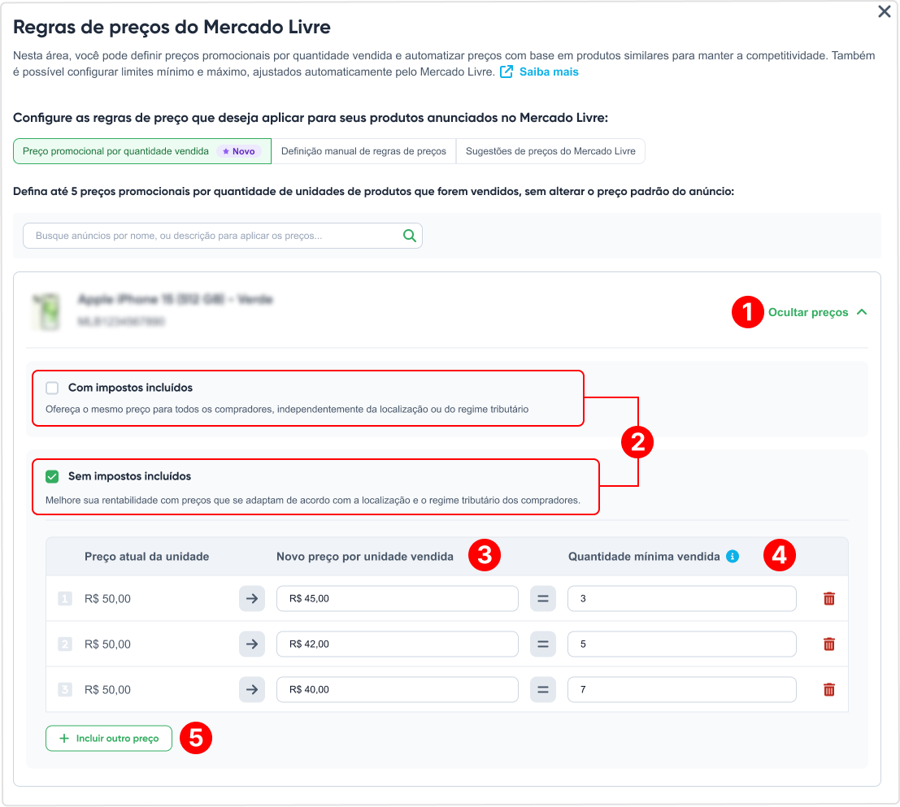
Task: Click equals icon in the R$ 40,00 row
Action: 542,689
